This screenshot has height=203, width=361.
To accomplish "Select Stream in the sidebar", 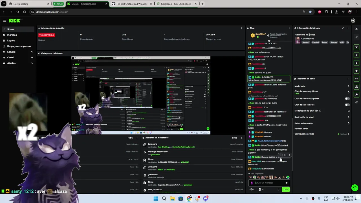I will 17,29.
